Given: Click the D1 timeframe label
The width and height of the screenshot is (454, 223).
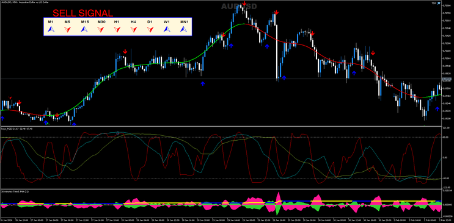Looking at the screenshot, I should (x=150, y=22).
